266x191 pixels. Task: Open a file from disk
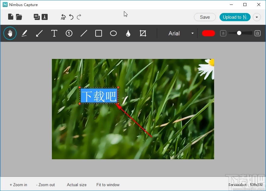[19, 17]
